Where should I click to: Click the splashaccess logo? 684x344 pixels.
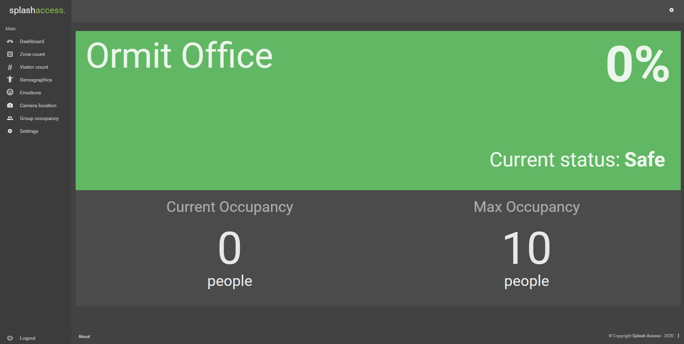(x=37, y=10)
